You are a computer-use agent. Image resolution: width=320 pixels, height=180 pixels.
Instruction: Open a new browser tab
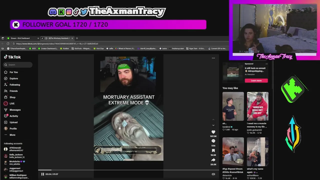pos(77,38)
